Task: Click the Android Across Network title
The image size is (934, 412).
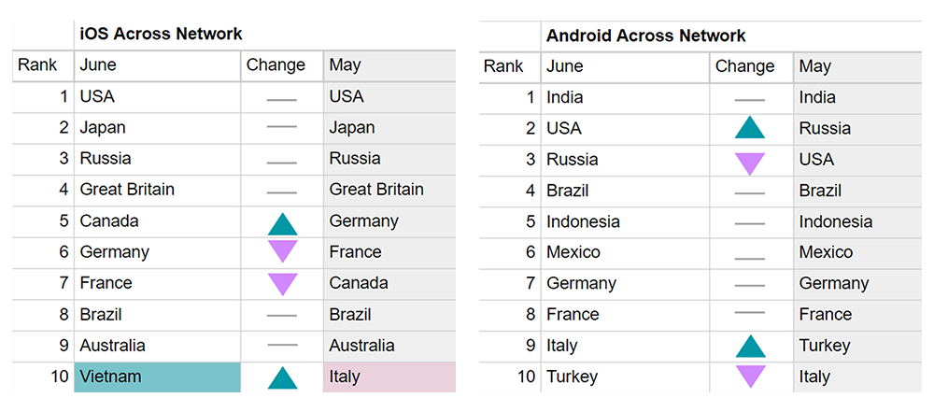Action: tap(646, 36)
